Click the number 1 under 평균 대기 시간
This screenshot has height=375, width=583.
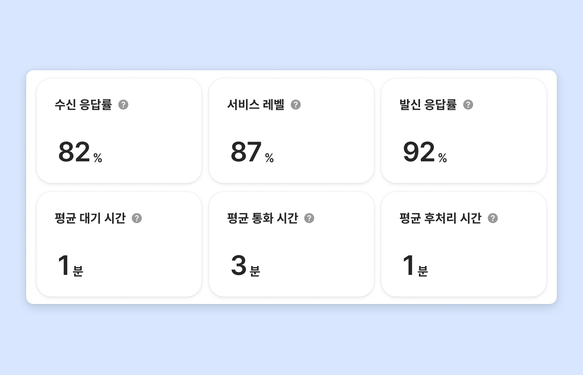(x=64, y=266)
